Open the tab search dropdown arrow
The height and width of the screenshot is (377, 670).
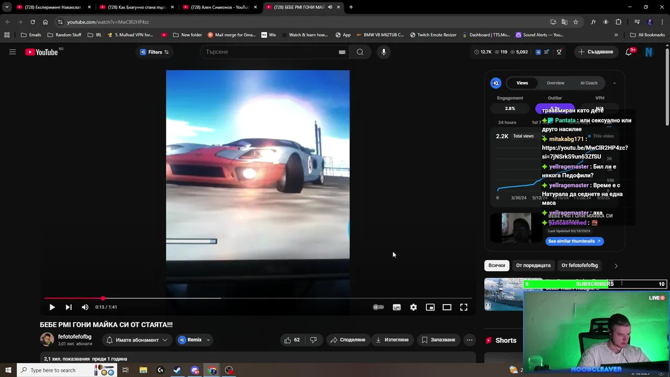tap(7, 7)
